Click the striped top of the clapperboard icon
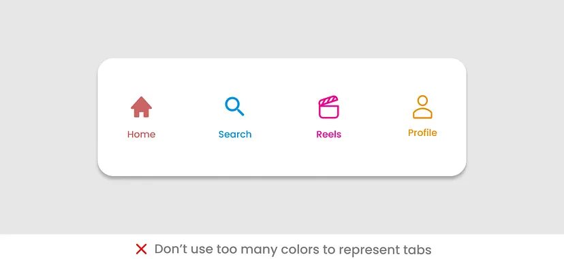The image size is (564, 259). [x=328, y=100]
